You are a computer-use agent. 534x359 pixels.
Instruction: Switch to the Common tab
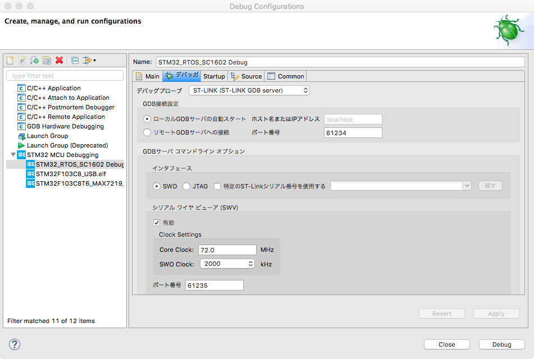[286, 76]
